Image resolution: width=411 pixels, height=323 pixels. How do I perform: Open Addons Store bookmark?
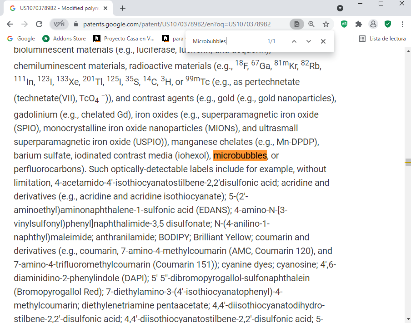point(64,39)
